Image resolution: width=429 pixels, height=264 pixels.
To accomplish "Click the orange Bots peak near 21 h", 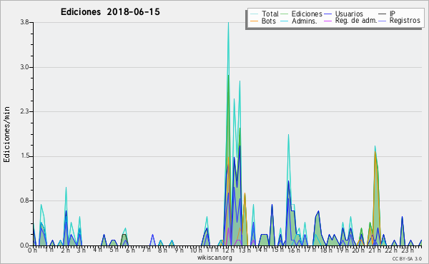I will point(375,153).
